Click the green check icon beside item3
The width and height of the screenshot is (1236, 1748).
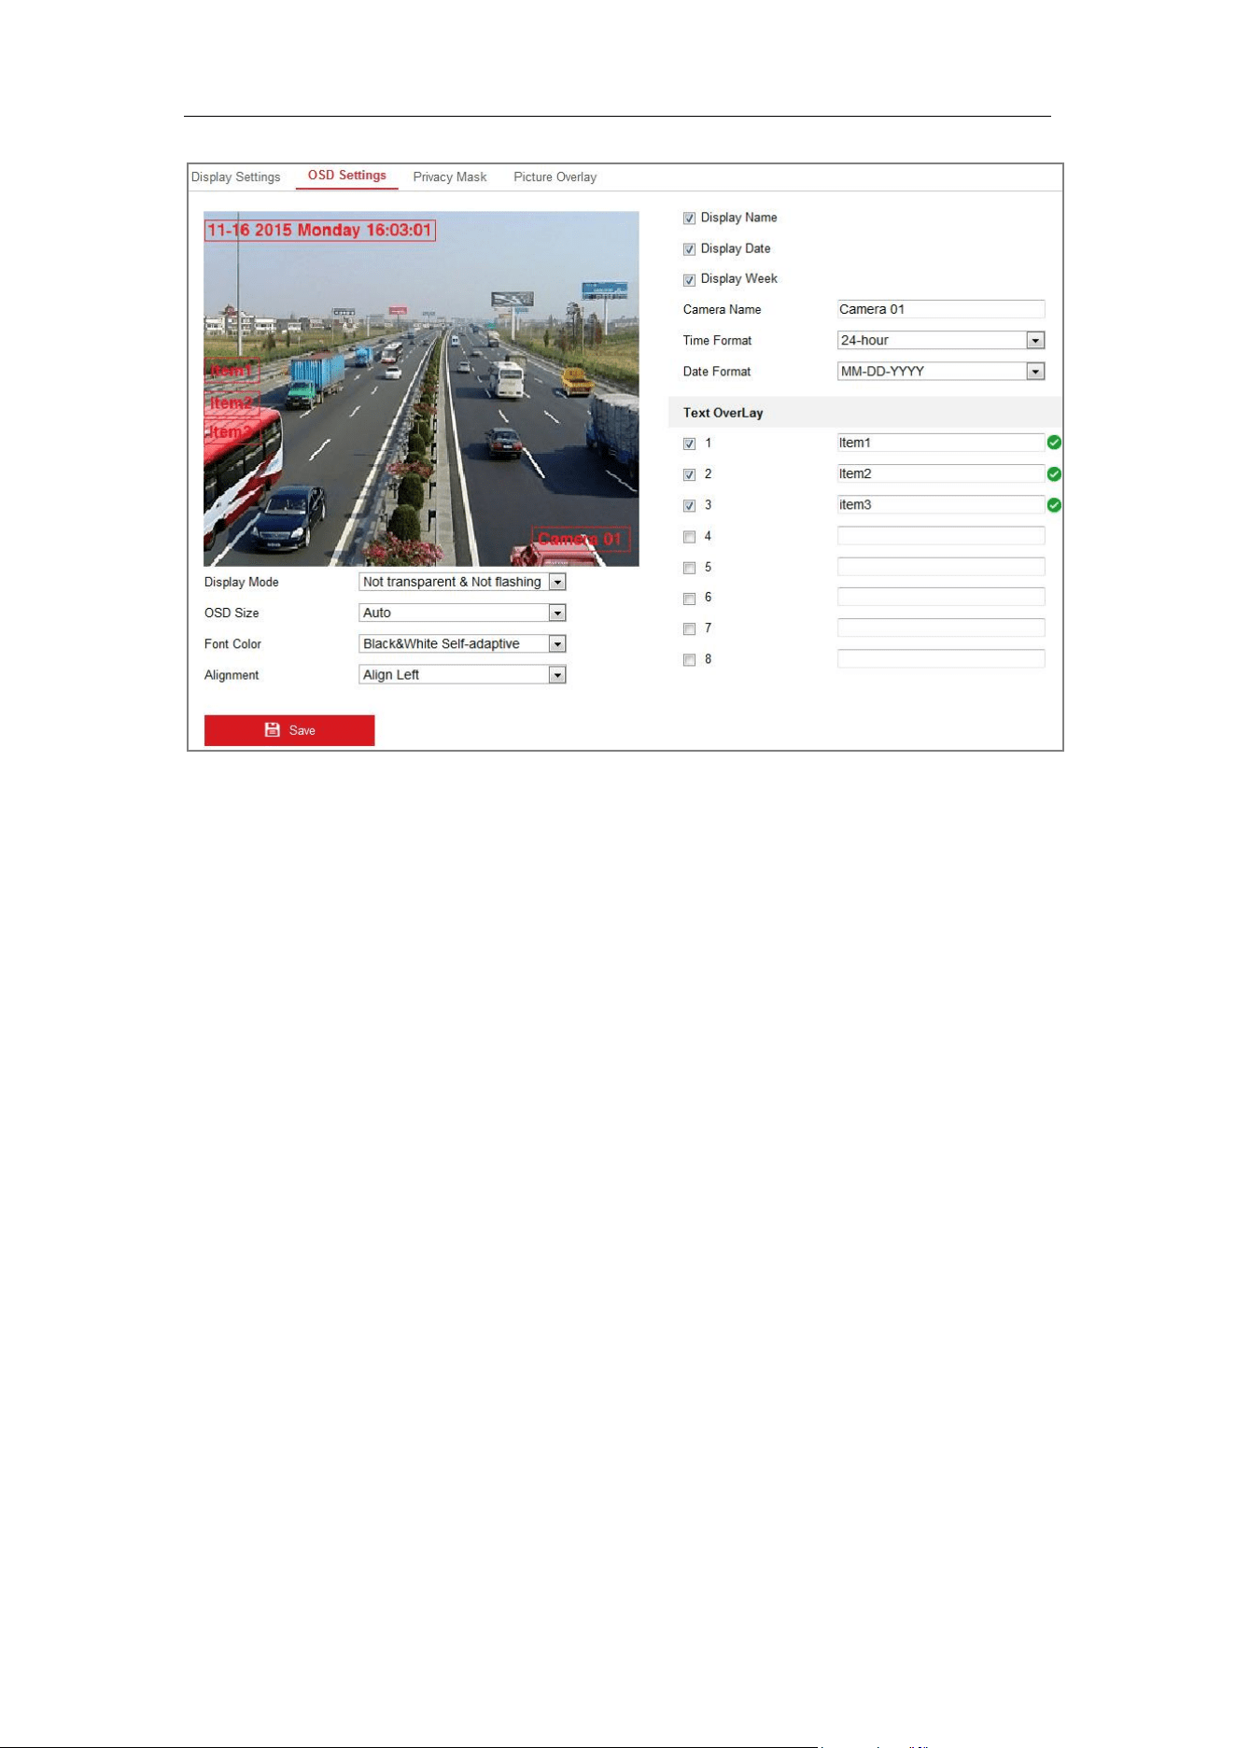(1054, 505)
